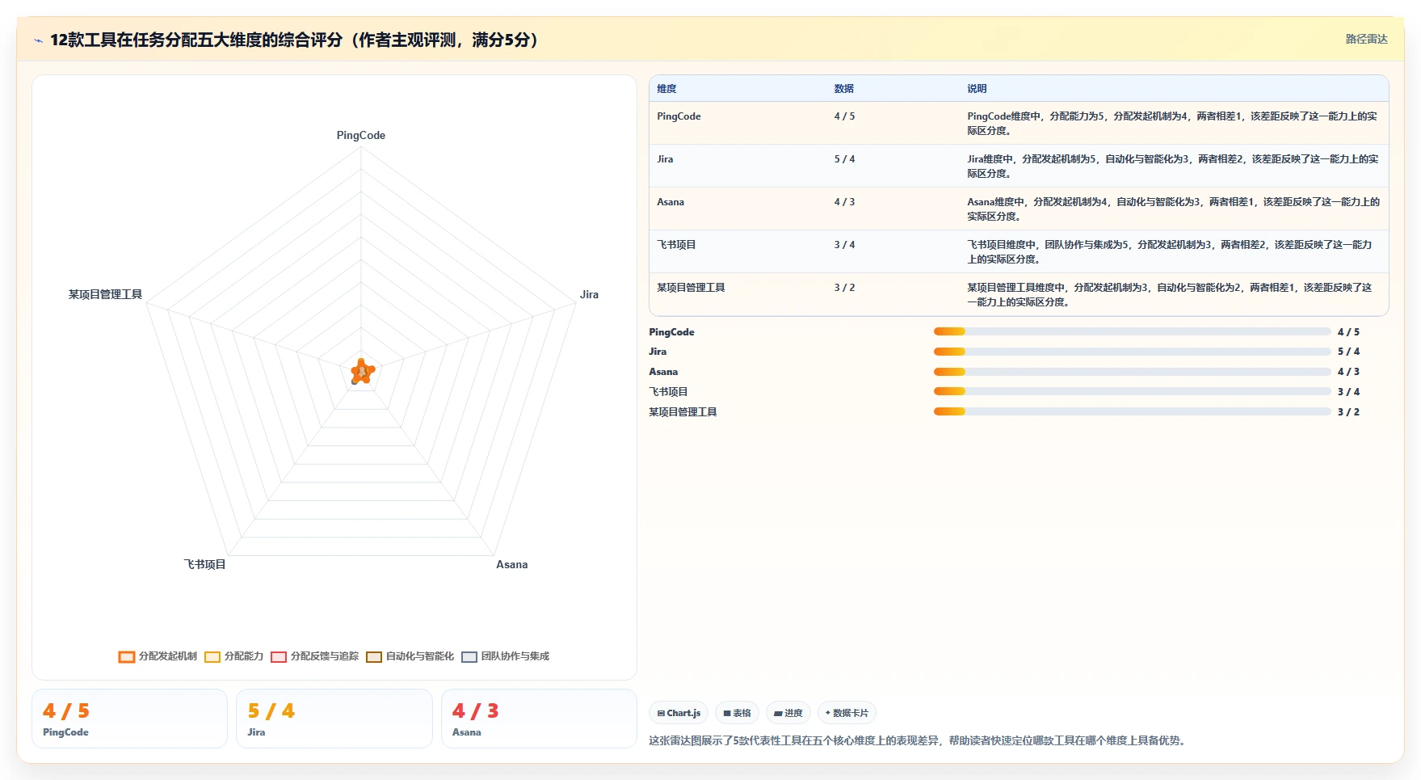Viewport: 1421px width, 780px height.
Task: Select the 数据 column header
Action: (844, 89)
